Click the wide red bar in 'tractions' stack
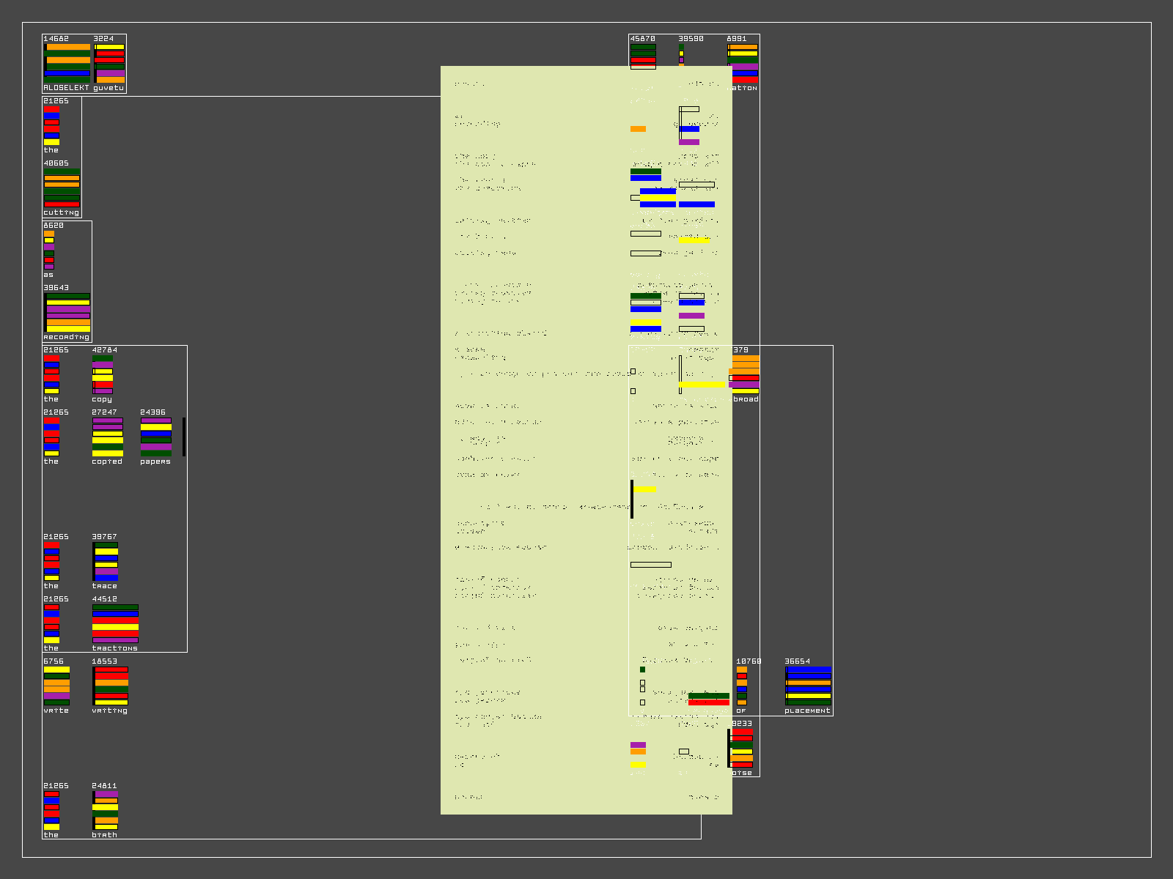Screen dimensions: 1173x879 click(115, 620)
